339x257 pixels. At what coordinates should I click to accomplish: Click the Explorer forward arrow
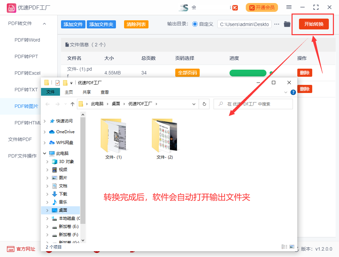click(58, 104)
